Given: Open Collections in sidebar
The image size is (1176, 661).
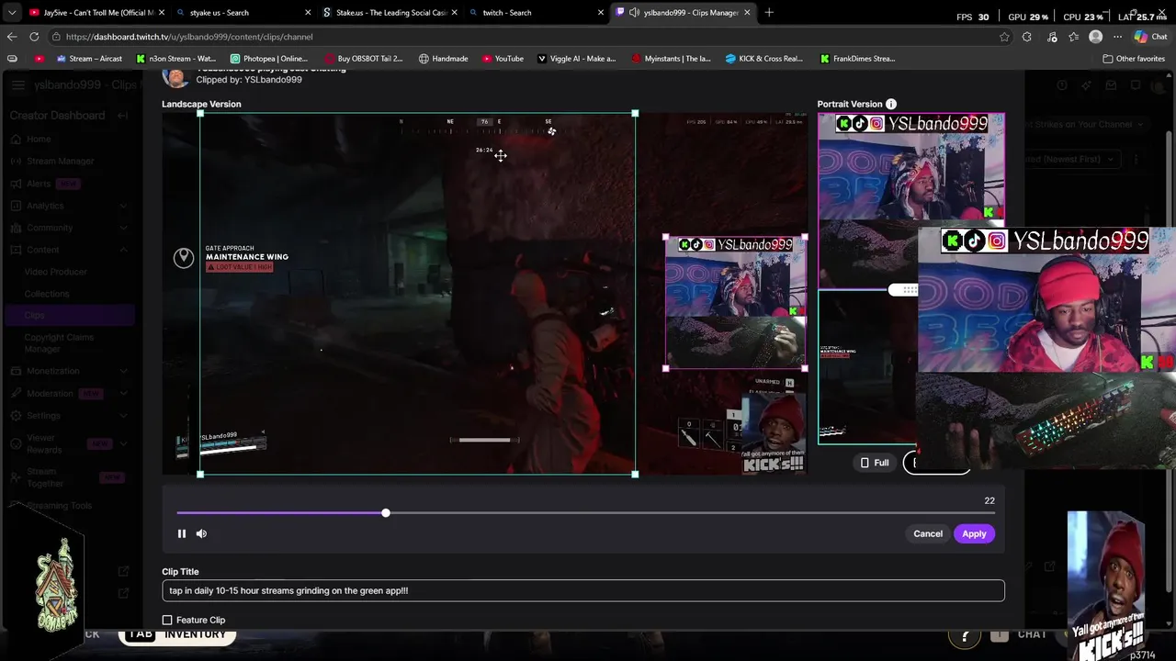Looking at the screenshot, I should point(47,294).
